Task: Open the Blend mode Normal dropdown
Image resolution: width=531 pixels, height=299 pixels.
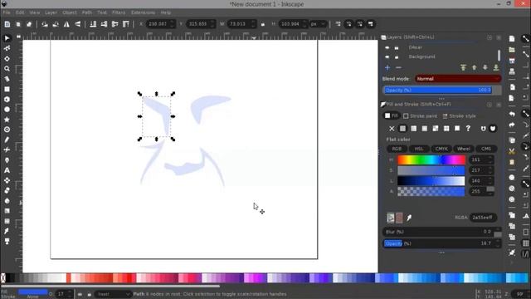Action: point(458,79)
